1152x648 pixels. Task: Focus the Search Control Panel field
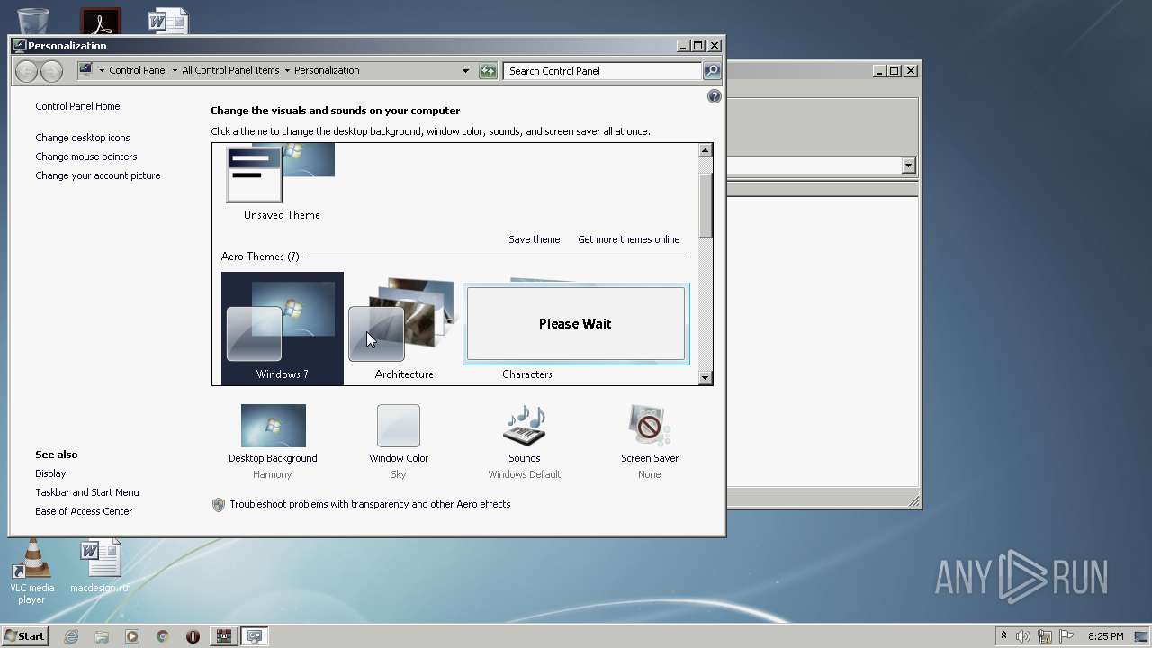pos(603,71)
